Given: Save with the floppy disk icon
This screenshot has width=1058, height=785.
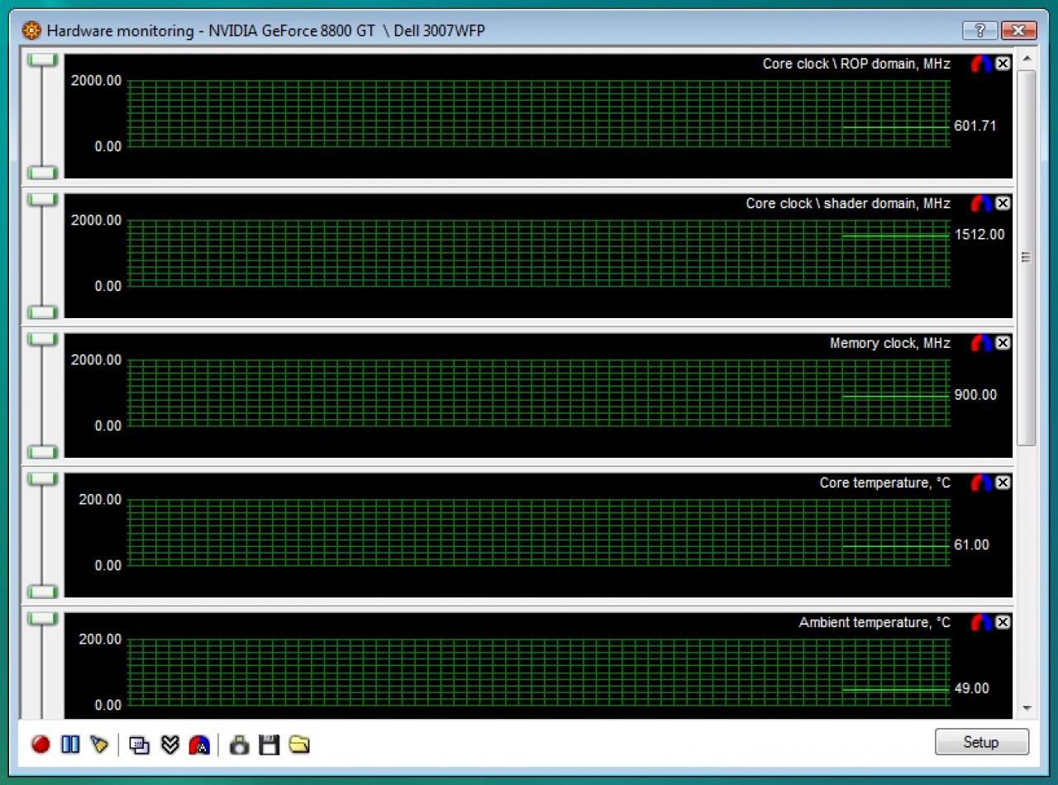Looking at the screenshot, I should (269, 745).
